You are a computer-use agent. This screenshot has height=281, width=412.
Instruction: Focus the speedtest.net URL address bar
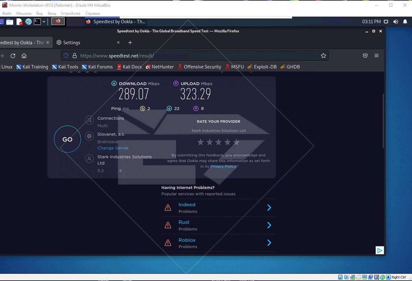point(195,56)
